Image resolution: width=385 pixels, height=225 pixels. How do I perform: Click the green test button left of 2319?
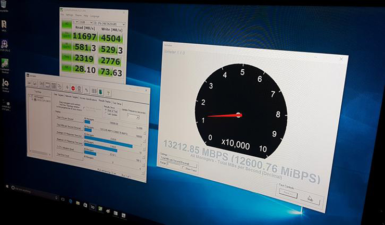(67, 57)
